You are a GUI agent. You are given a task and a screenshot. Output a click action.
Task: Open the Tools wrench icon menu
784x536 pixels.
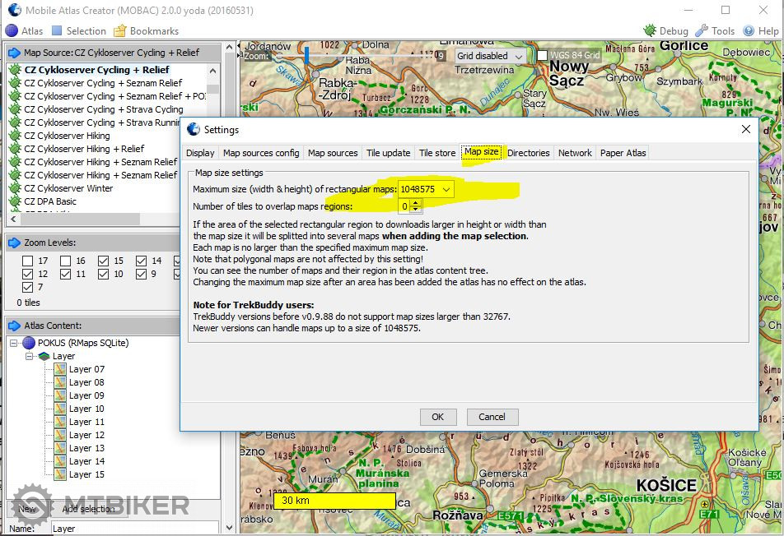pos(702,31)
